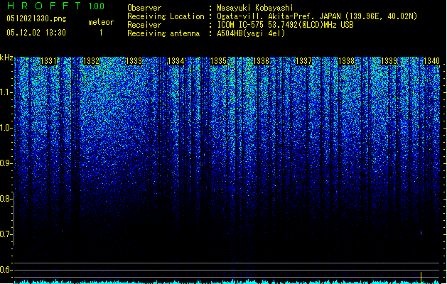Click the 1332 time marker
This screenshot has width=447, height=284.
point(91,61)
